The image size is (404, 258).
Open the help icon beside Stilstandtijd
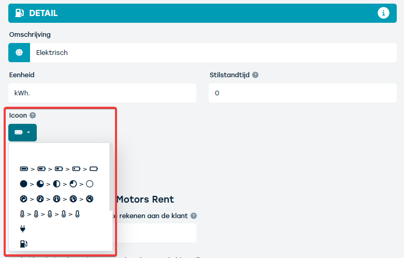pyautogui.click(x=255, y=75)
